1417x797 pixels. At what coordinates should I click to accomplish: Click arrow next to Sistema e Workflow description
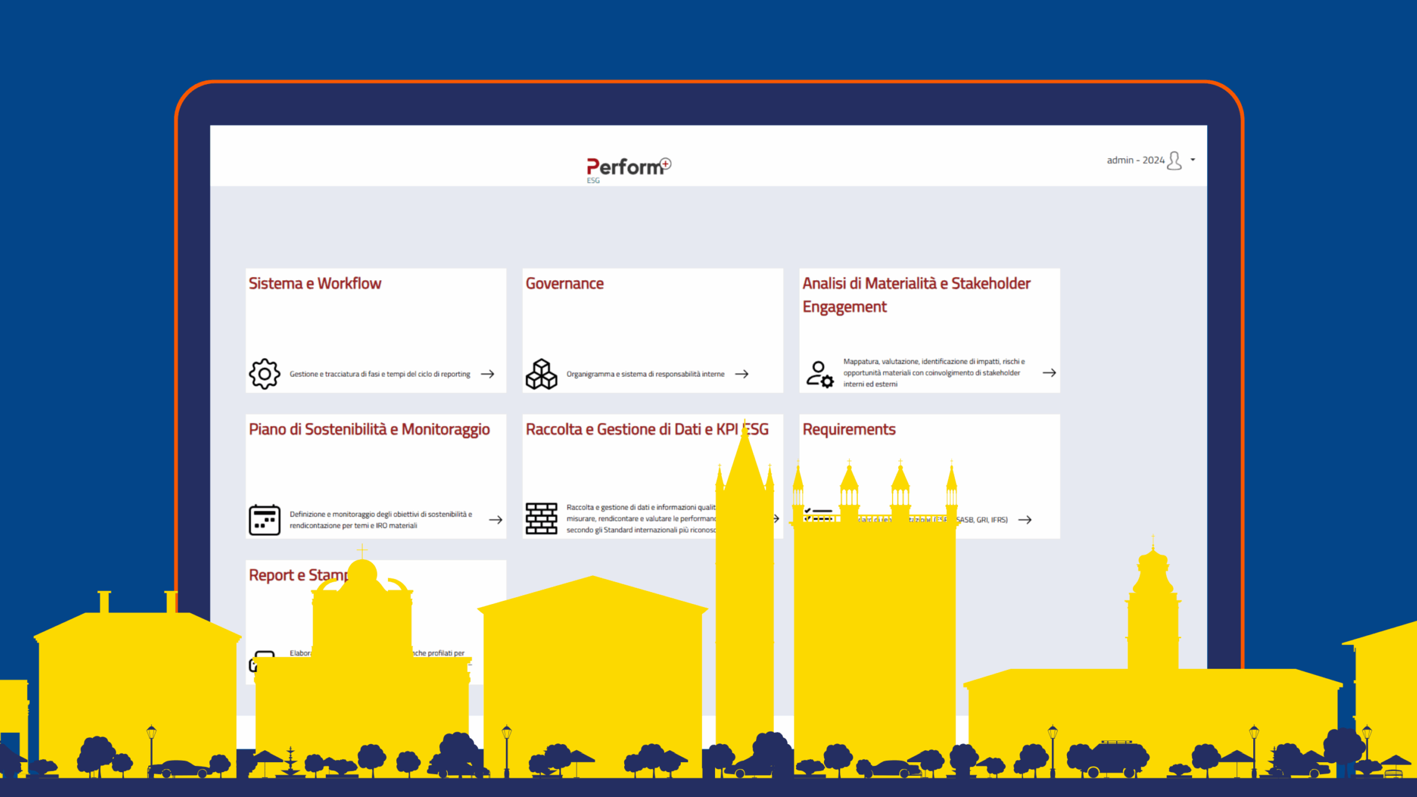[488, 374]
